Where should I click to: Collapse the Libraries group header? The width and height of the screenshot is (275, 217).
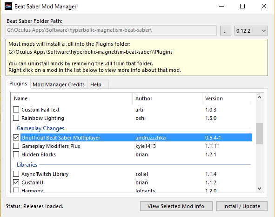click(27, 165)
